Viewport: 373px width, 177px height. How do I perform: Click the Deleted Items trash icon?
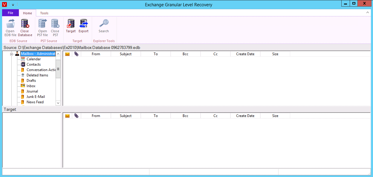[x=23, y=75]
